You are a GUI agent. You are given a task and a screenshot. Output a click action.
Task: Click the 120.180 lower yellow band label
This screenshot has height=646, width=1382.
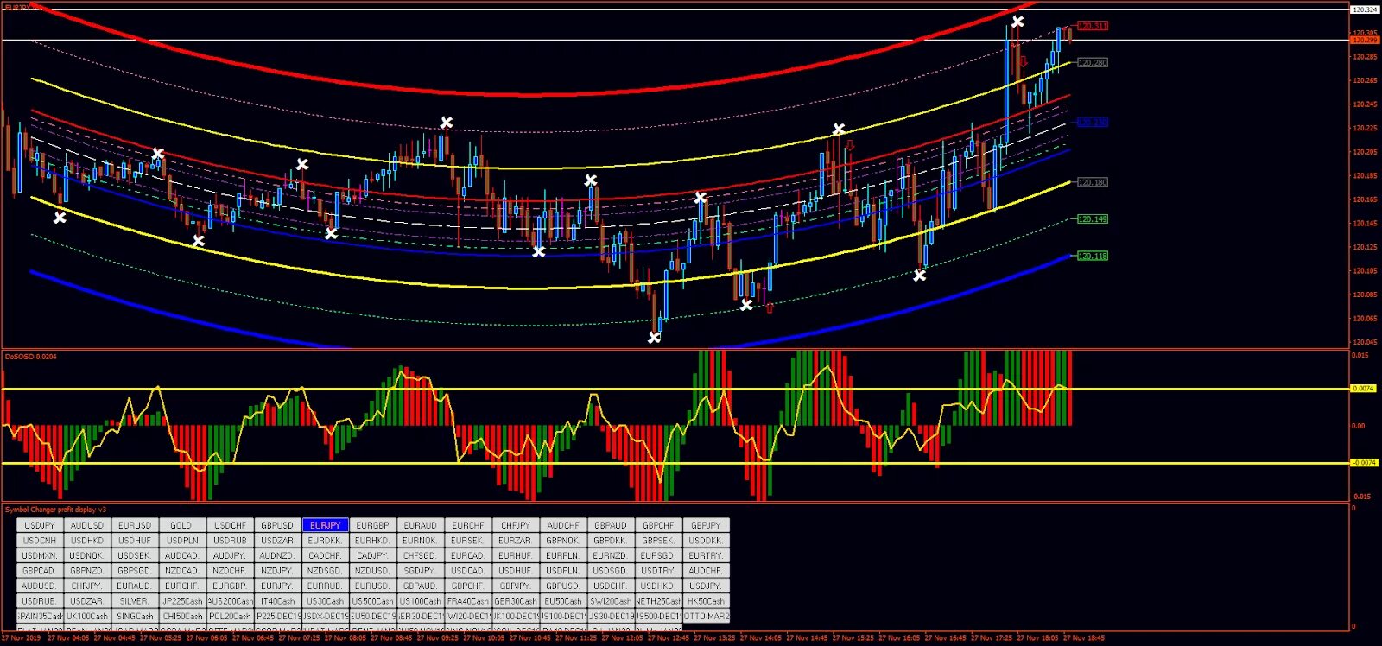coord(1093,182)
